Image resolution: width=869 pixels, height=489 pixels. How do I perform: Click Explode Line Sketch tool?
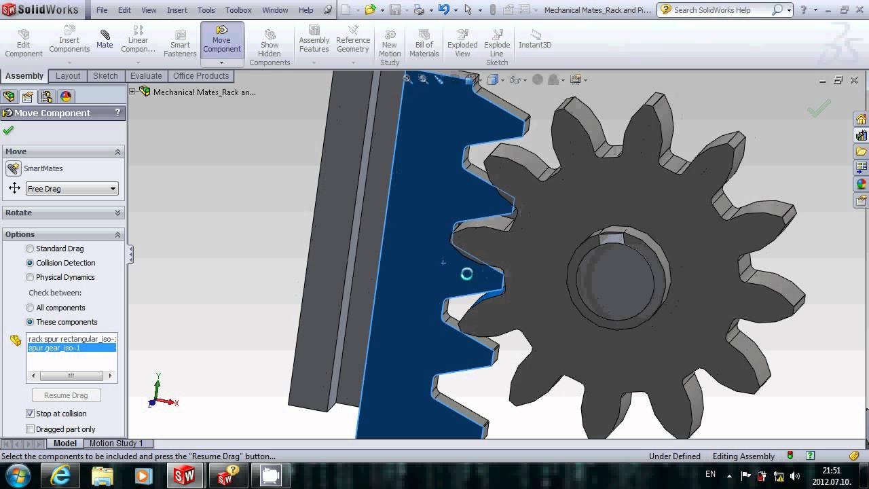point(497,48)
